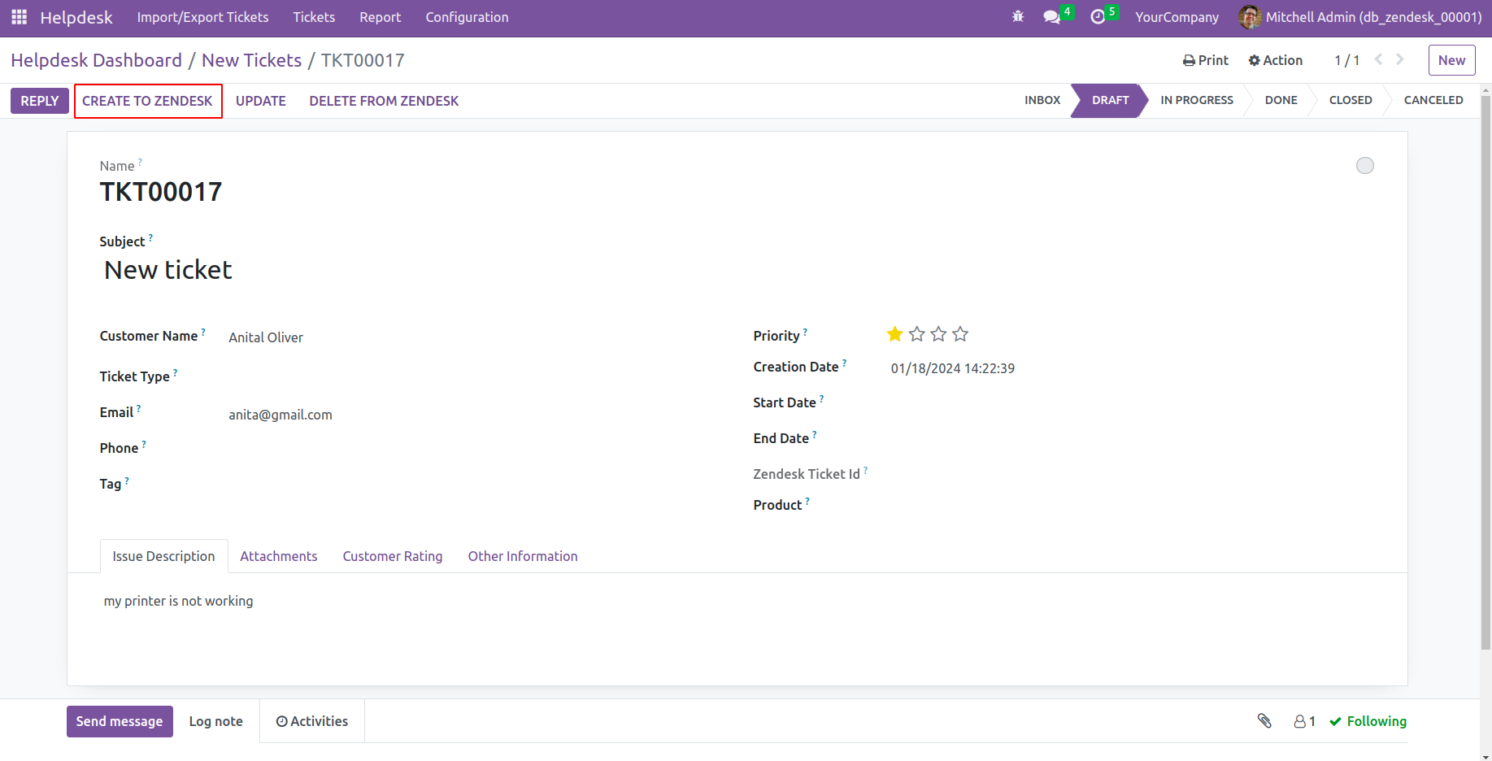Set ticket stage to INBOX
Screen dimensions: 1492x761
1042,100
